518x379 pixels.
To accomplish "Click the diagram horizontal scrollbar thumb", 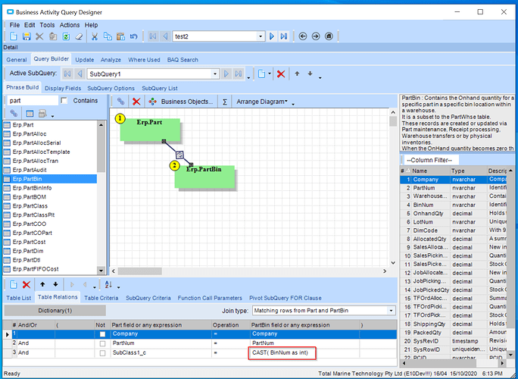I will pos(140,271).
